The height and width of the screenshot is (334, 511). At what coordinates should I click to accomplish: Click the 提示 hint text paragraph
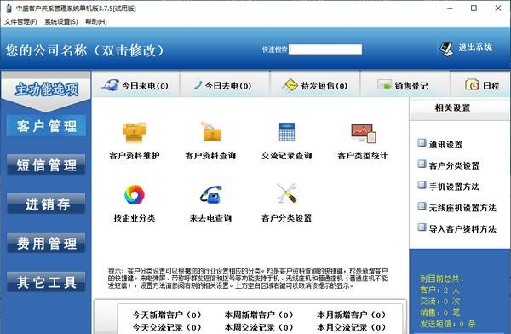tap(248, 279)
